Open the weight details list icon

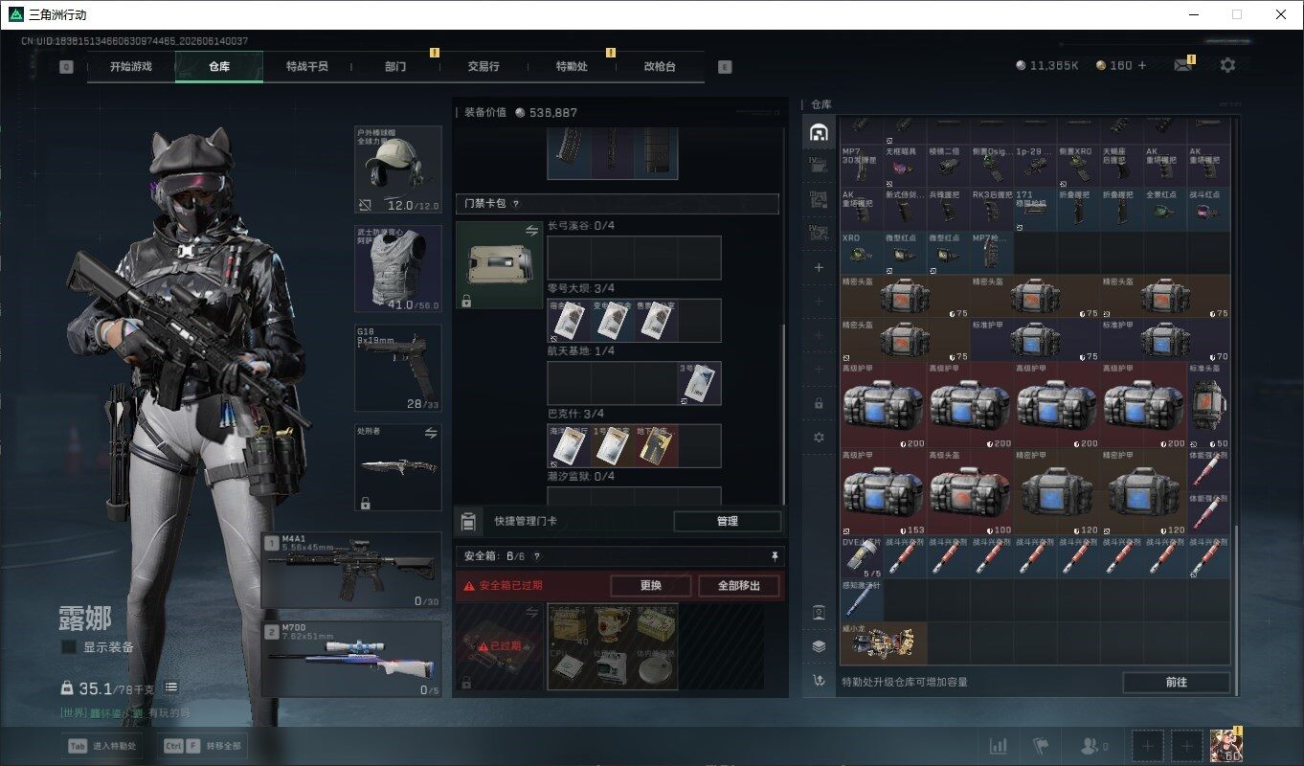[171, 687]
